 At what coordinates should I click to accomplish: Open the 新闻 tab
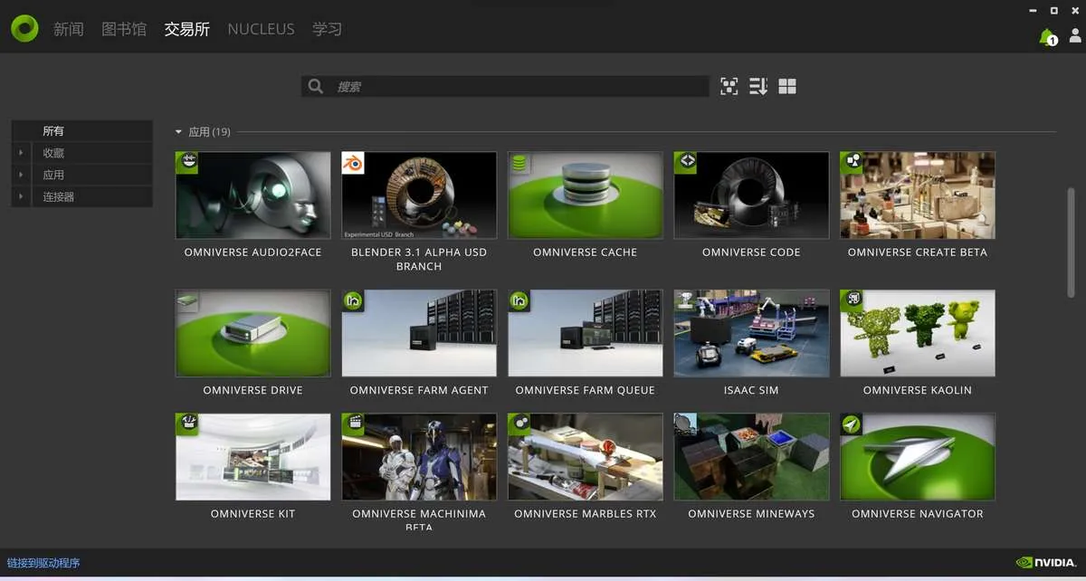point(69,29)
